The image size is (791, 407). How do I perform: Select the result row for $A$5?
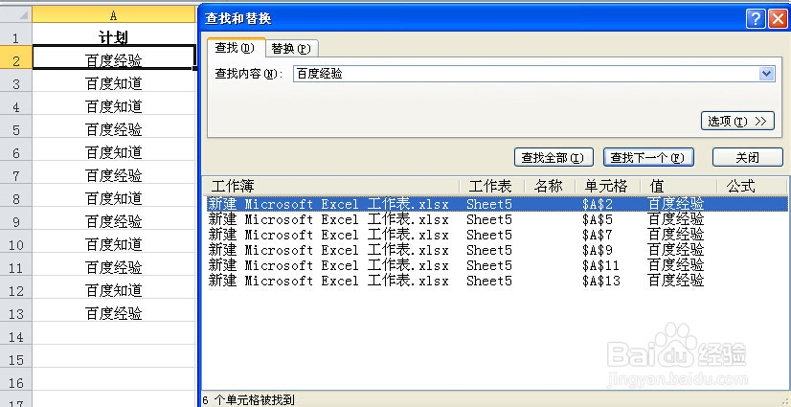coord(496,219)
